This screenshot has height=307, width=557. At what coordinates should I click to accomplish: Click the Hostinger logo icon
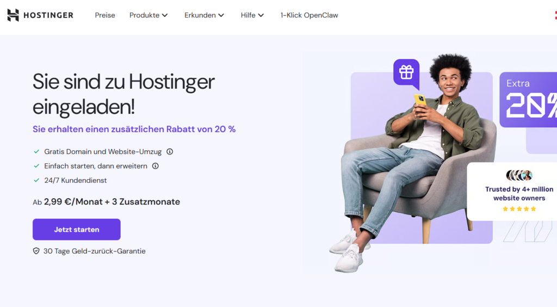pyautogui.click(x=13, y=15)
